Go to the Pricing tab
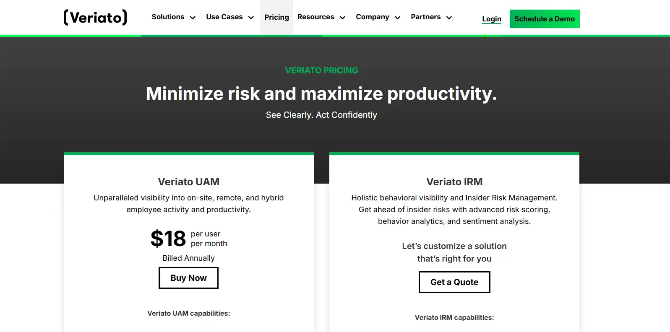670x332 pixels. coord(276,17)
